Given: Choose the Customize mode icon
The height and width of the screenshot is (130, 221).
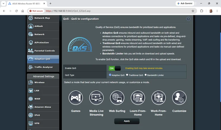Looking at the screenshot, I should click(179, 98).
